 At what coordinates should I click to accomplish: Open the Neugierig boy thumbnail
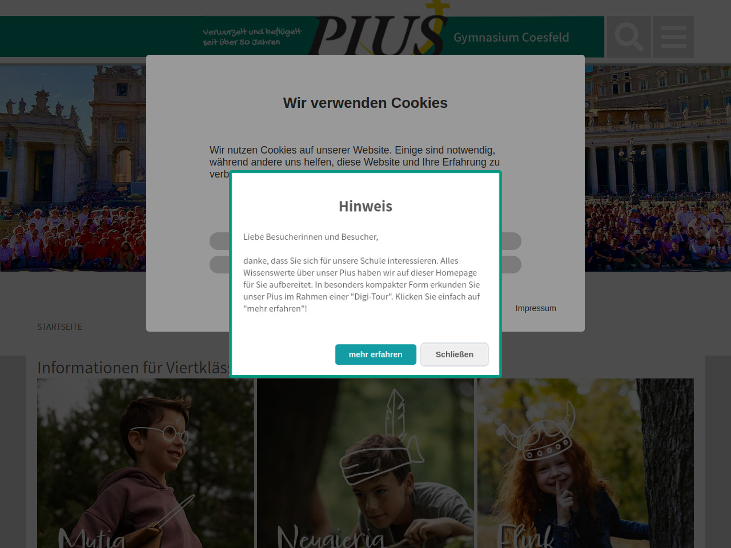365,463
